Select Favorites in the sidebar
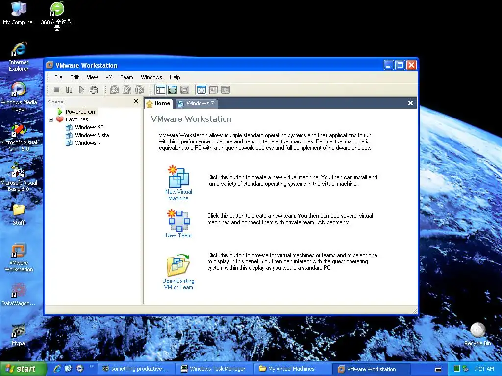Image resolution: width=502 pixels, height=376 pixels. pyautogui.click(x=76, y=119)
